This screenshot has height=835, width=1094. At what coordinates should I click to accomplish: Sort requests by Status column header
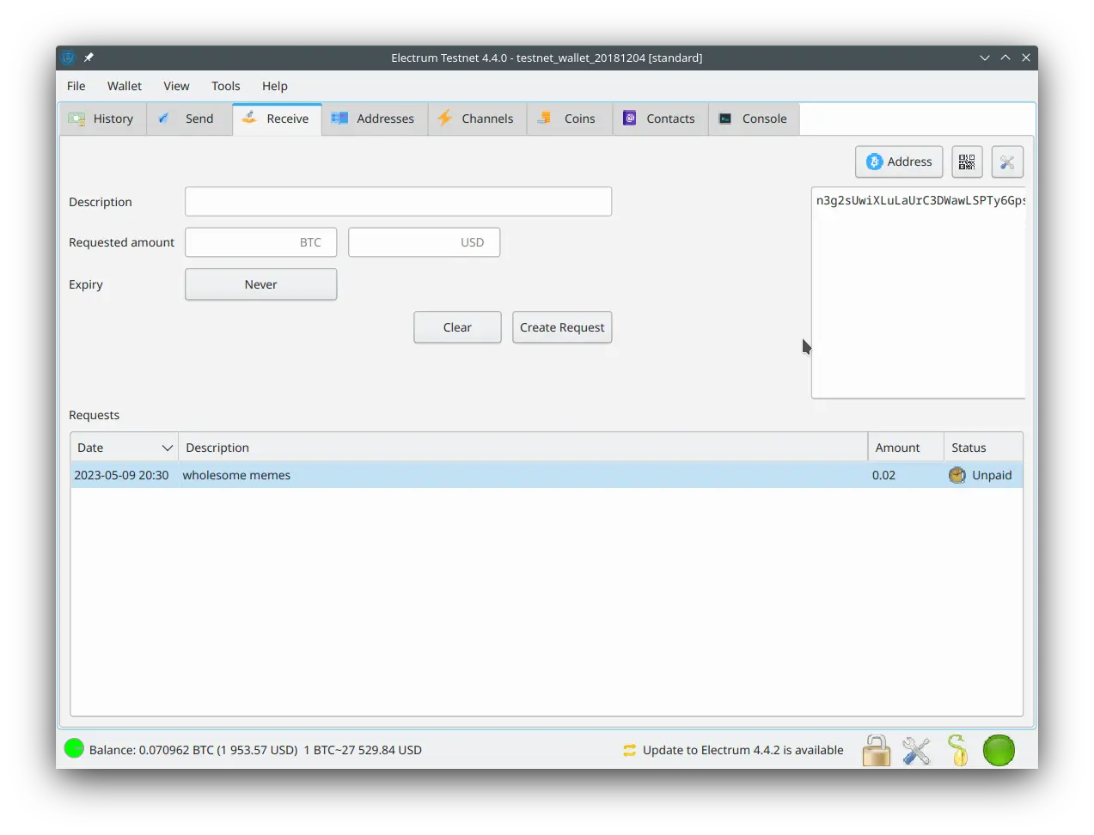tap(983, 448)
